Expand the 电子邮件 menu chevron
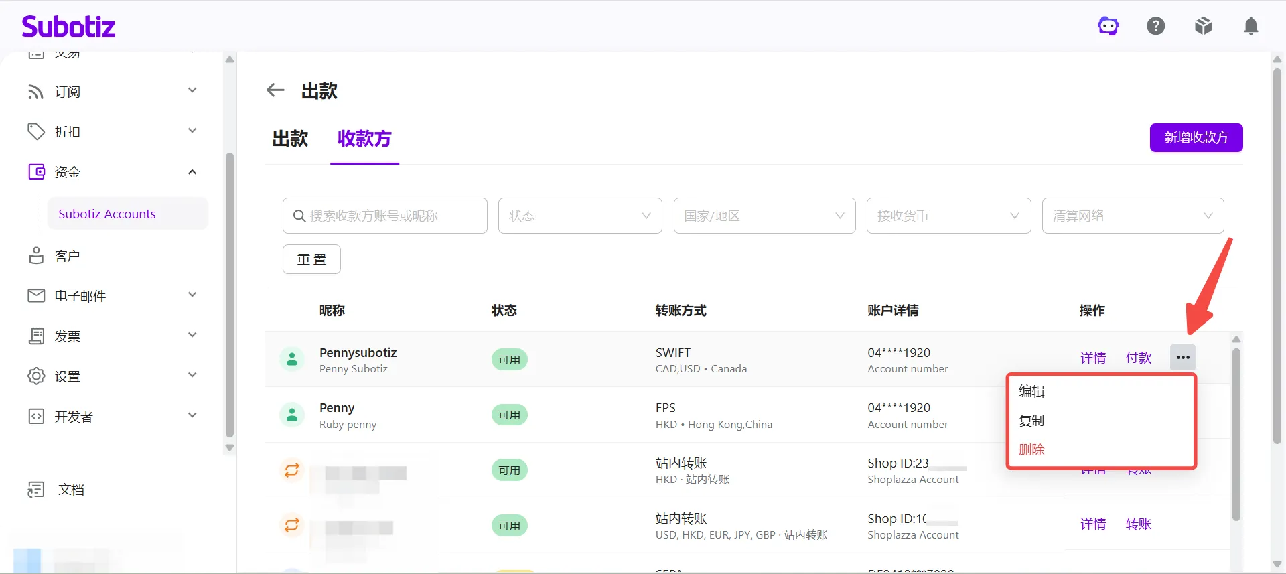The image size is (1286, 574). pos(192,295)
